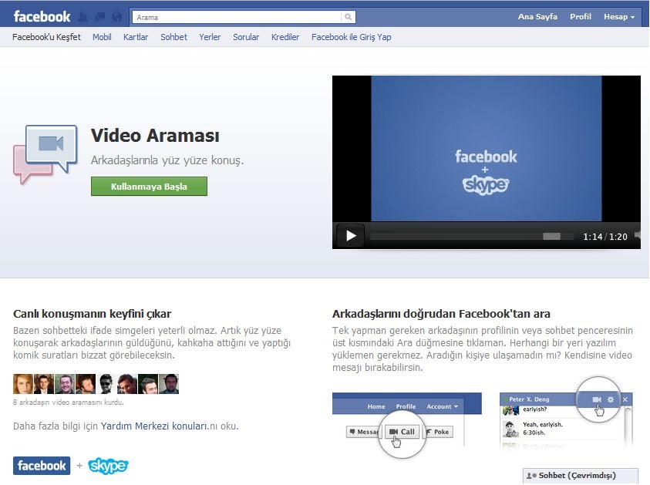Open the Yerler tab

(210, 37)
